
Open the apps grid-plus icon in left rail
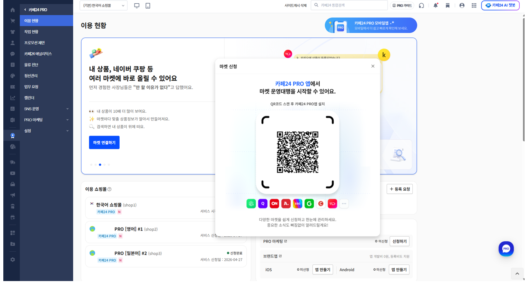12,233
